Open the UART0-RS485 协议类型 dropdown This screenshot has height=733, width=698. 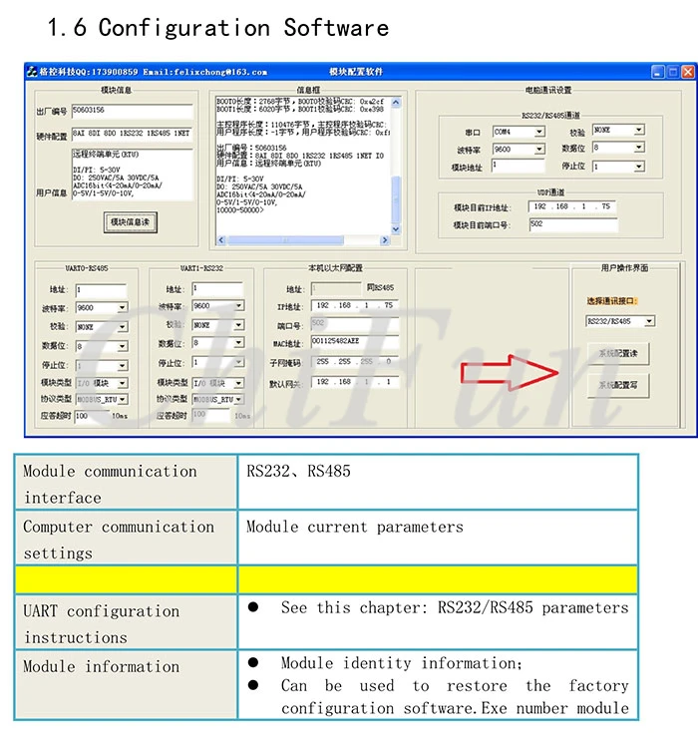coord(122,400)
